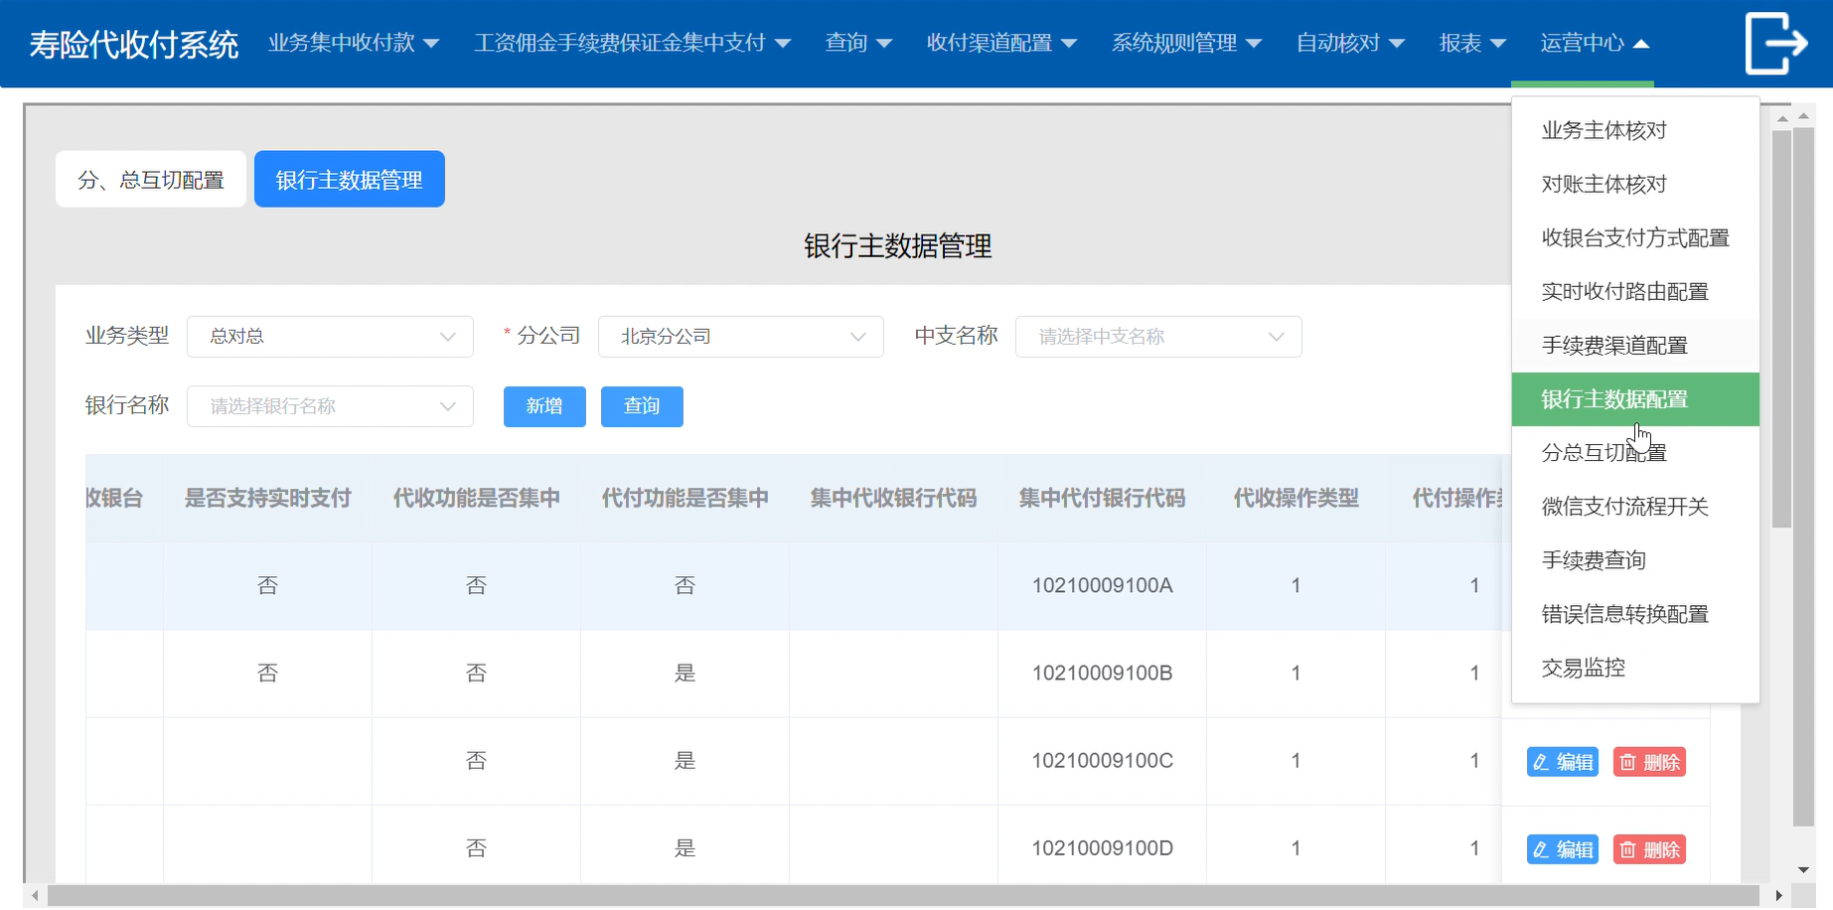Select 交易监控 menu entry
Image resolution: width=1833 pixels, height=910 pixels.
(1635, 668)
